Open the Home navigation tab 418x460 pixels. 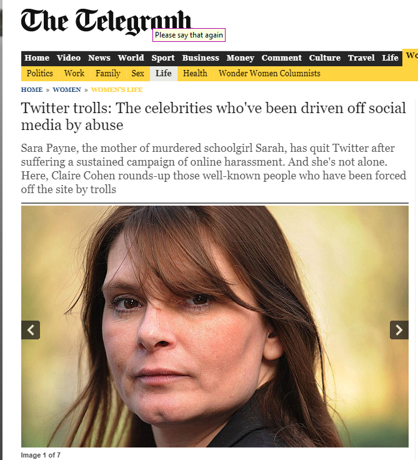[x=37, y=58]
